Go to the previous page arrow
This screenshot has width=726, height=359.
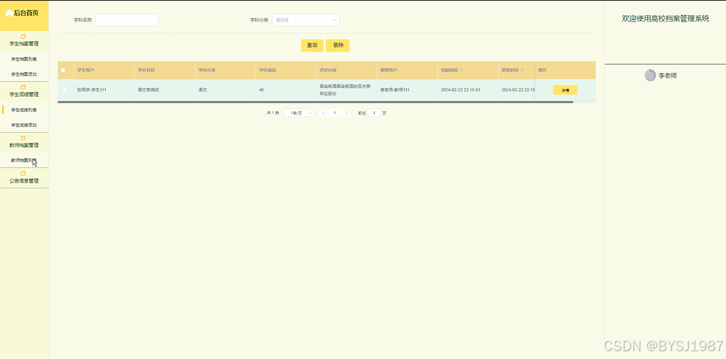(x=323, y=112)
